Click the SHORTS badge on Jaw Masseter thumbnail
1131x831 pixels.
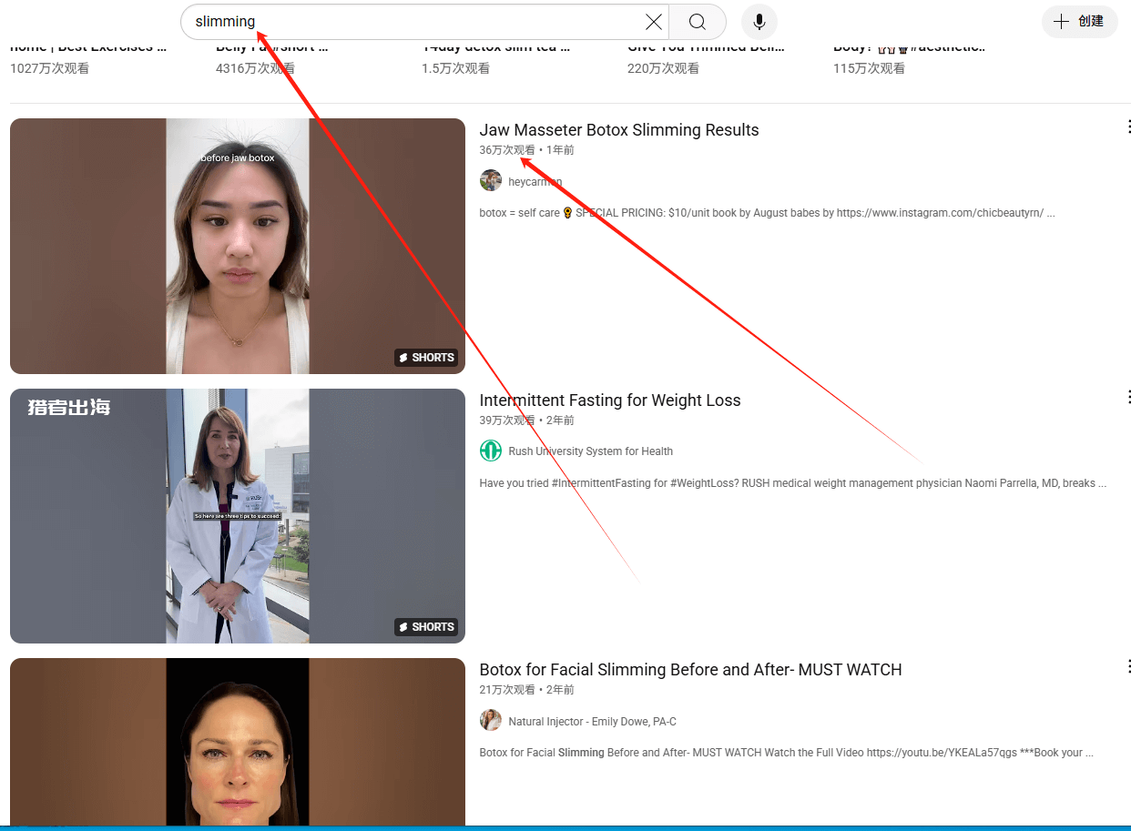coord(426,358)
